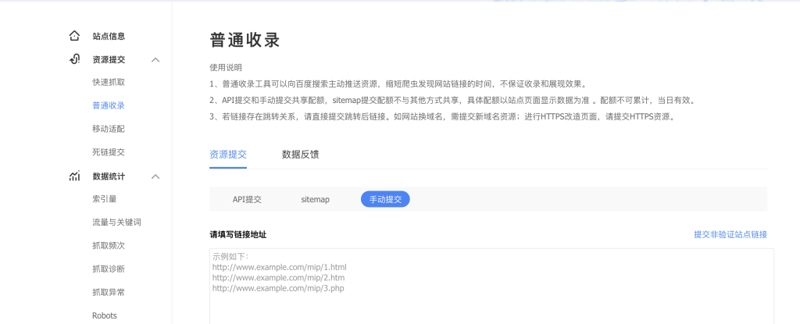Open 死链提交 page
800x324 pixels.
point(109,152)
